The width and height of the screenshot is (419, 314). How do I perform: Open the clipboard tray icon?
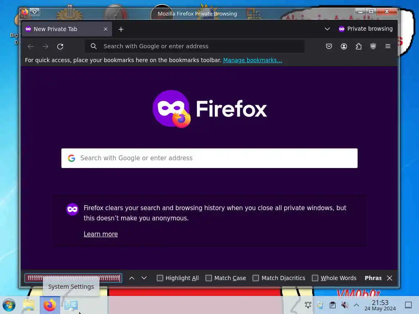tap(332, 305)
